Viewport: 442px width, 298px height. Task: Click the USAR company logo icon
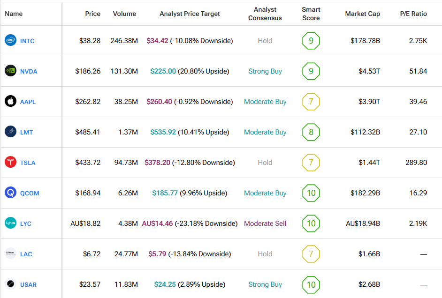[10, 284]
